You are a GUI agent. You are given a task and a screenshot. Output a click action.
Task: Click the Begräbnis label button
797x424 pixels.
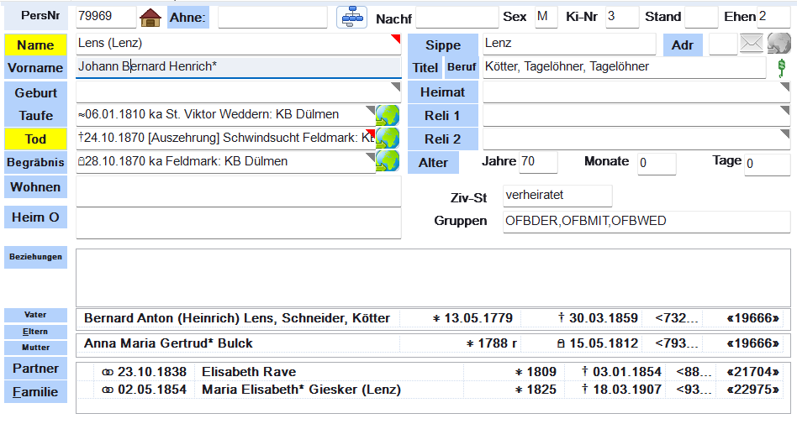35,163
